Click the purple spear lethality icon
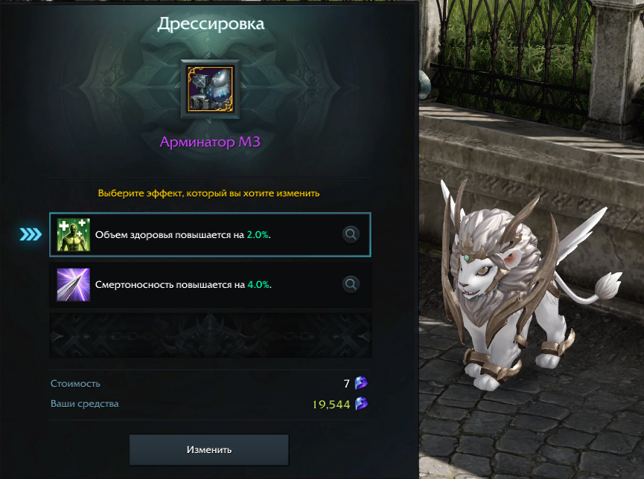Image resolution: width=644 pixels, height=479 pixels. coord(74,284)
